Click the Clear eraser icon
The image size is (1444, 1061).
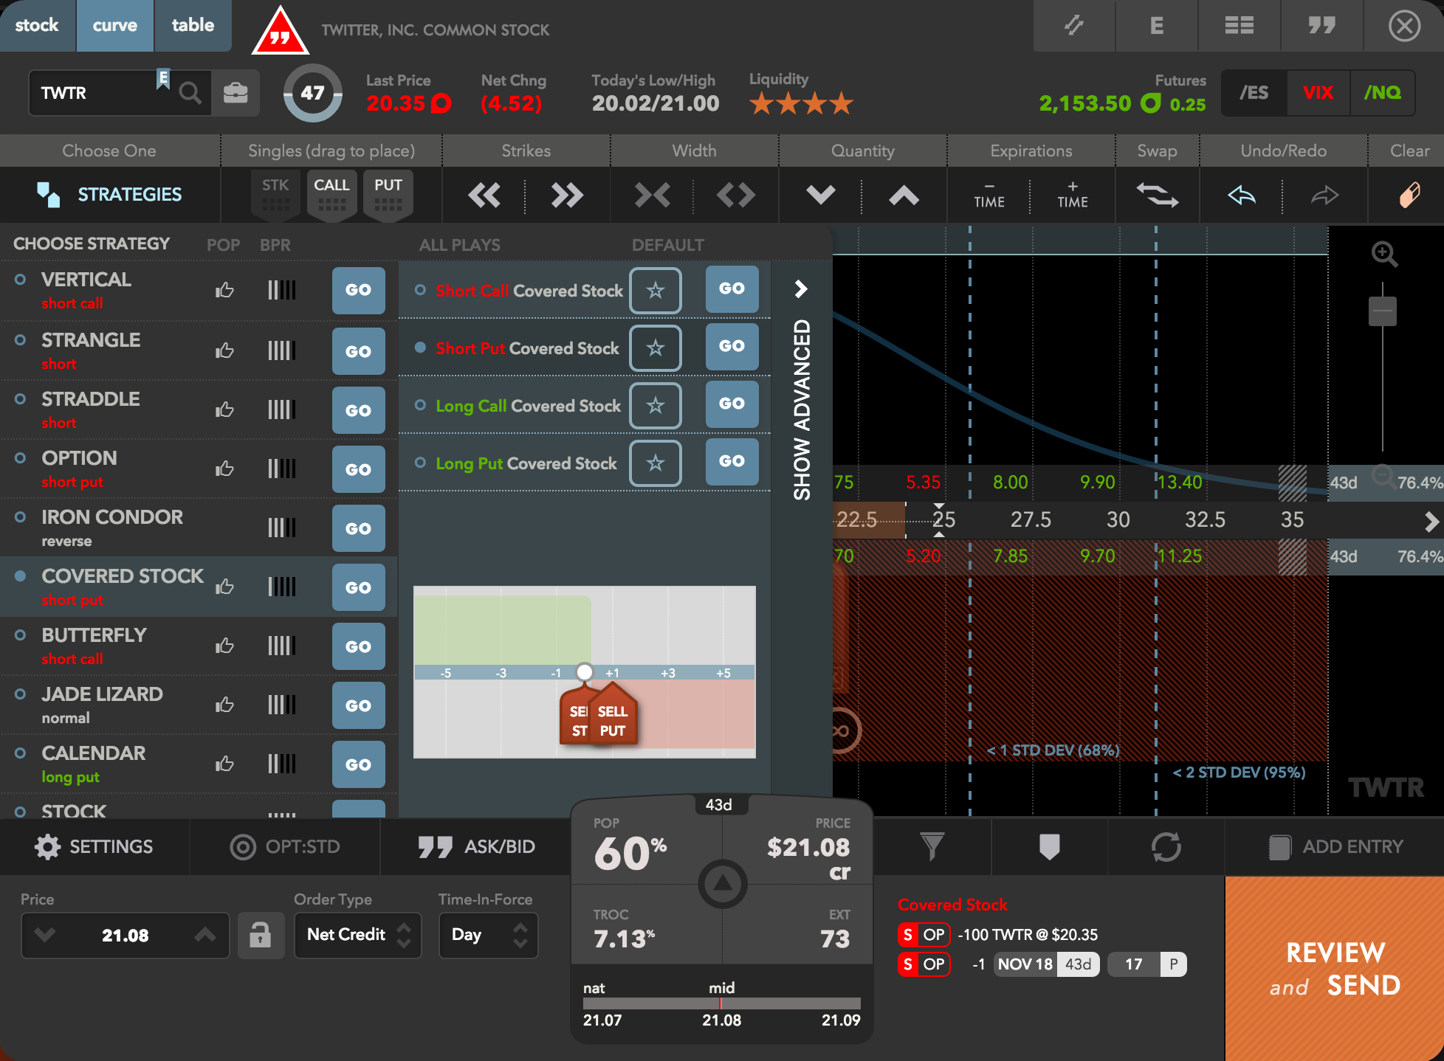pyautogui.click(x=1409, y=196)
